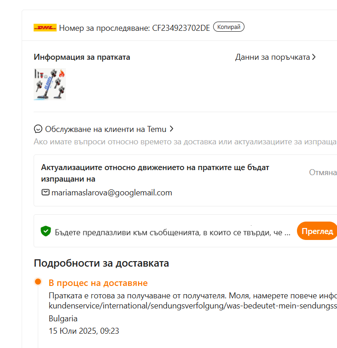Click the envelope icon beside the email
The image size is (337, 348).
45,193
